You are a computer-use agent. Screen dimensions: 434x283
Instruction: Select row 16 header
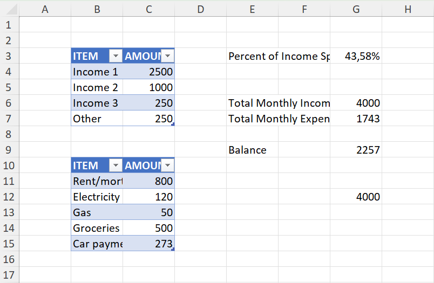[x=9, y=259]
